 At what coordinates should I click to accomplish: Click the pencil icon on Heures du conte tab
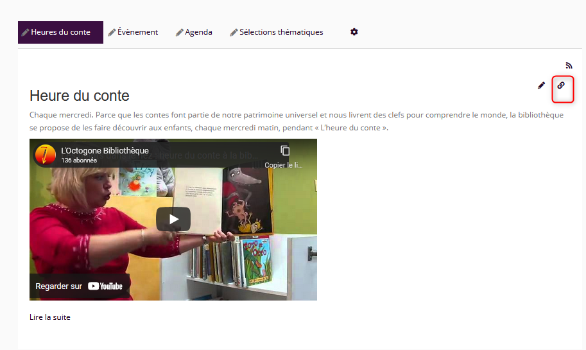tap(25, 33)
